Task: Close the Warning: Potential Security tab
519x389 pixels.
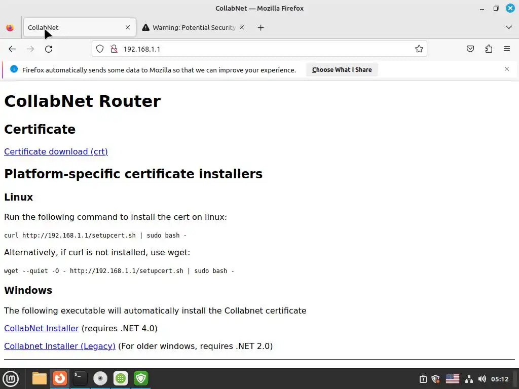Action: (242, 27)
